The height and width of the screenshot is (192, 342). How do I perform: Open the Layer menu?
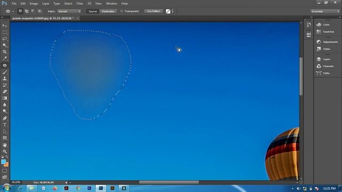(x=45, y=4)
